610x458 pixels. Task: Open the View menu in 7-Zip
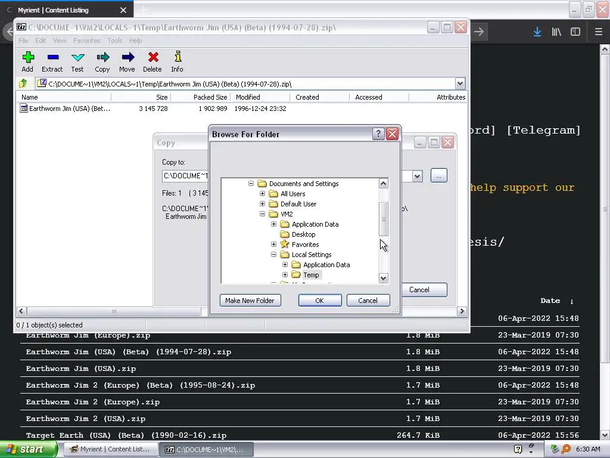pyautogui.click(x=60, y=41)
